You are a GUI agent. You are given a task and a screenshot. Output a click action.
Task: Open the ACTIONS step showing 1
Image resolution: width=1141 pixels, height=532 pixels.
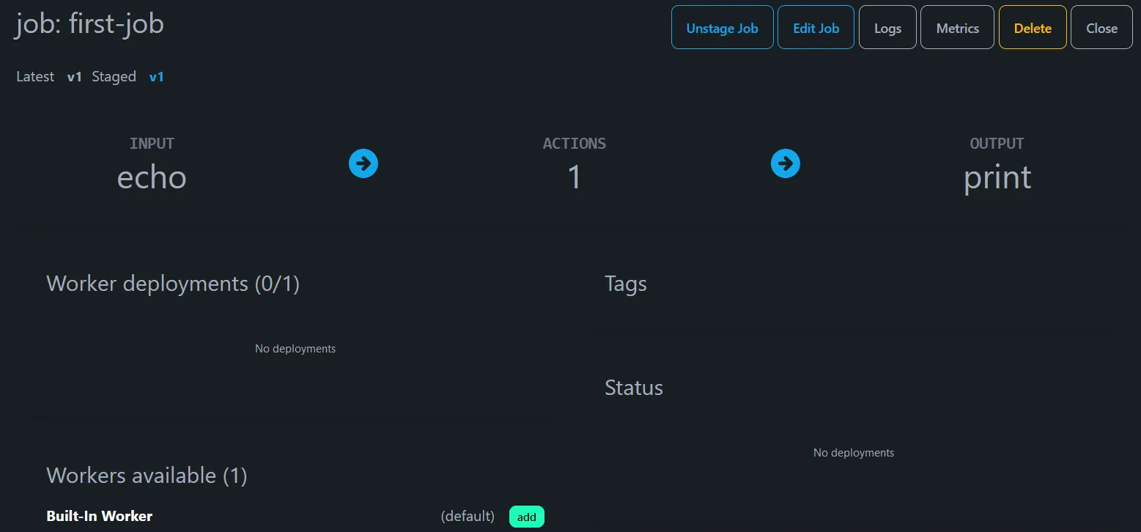575,177
